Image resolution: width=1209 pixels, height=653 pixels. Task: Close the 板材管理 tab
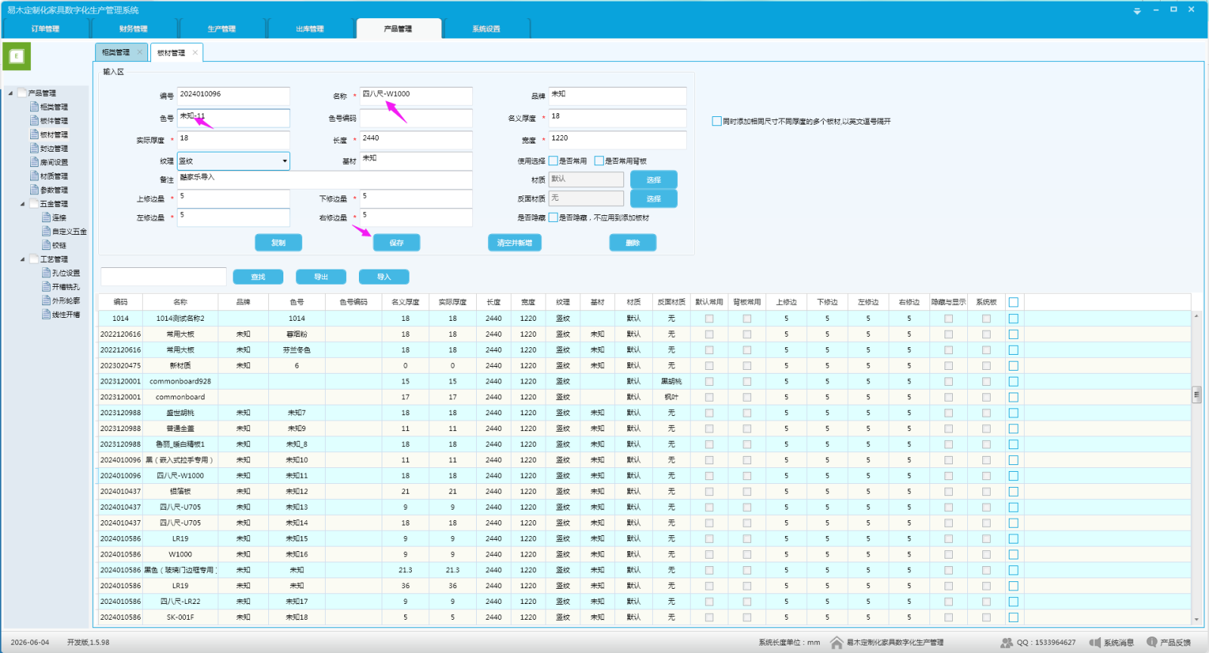pos(195,52)
